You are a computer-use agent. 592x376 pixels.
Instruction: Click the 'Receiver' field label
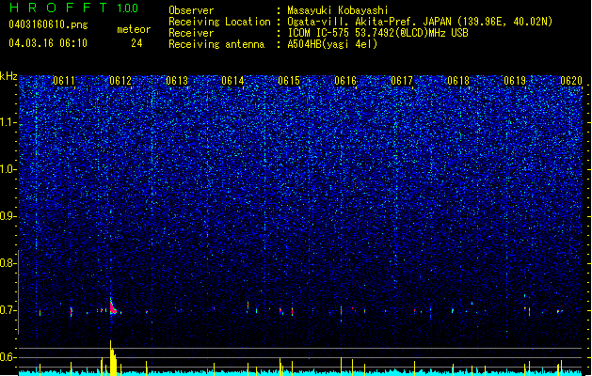pyautogui.click(x=191, y=33)
